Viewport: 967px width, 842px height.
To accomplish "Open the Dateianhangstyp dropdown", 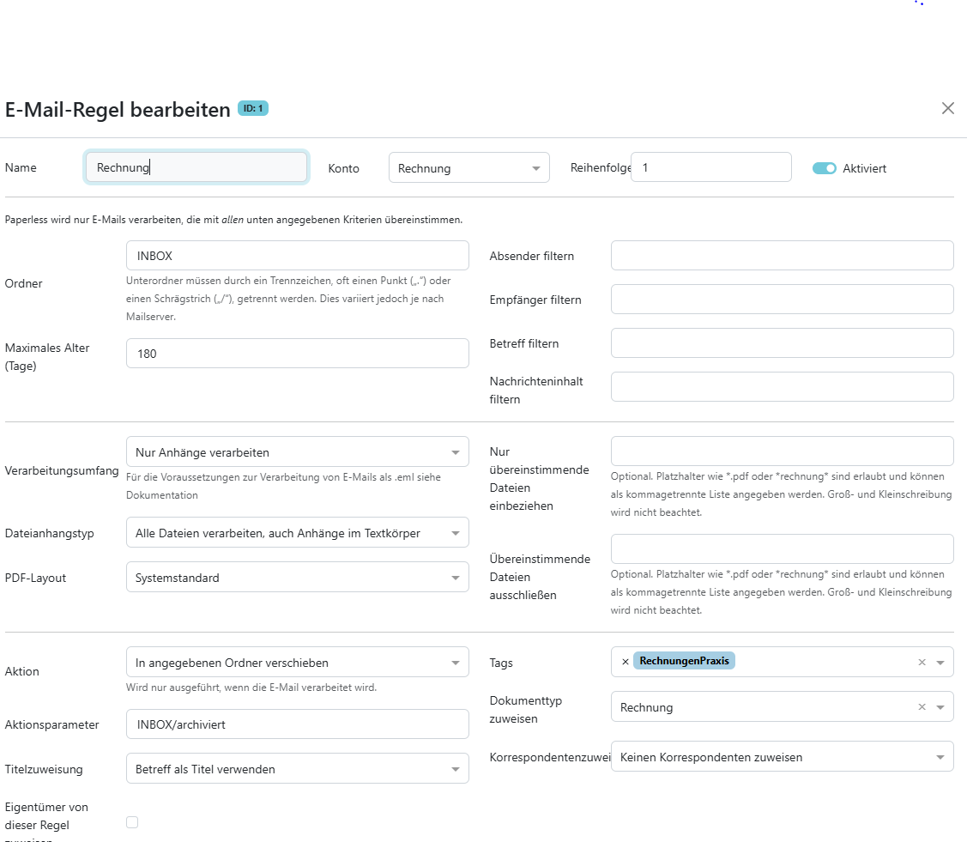I will click(x=297, y=533).
